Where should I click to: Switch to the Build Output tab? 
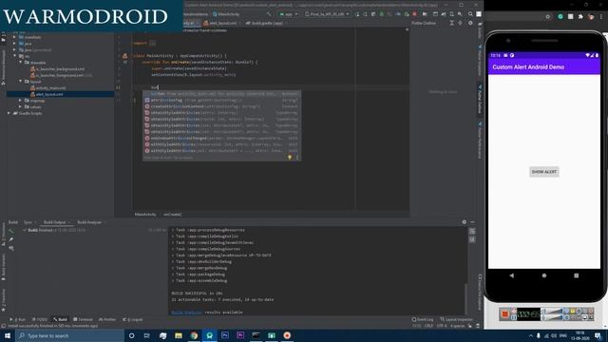[x=55, y=222]
